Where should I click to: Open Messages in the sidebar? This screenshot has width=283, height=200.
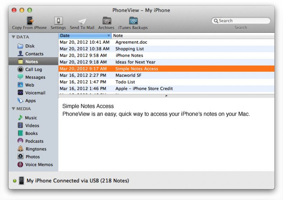coord(33,77)
